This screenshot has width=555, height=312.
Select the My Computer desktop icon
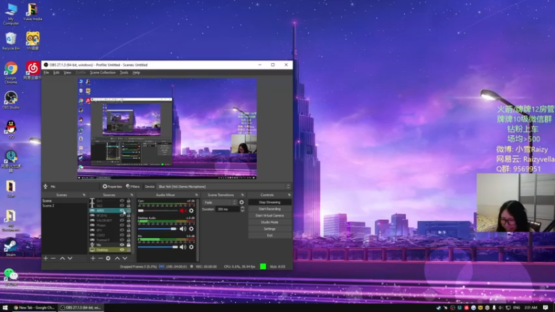tap(11, 14)
